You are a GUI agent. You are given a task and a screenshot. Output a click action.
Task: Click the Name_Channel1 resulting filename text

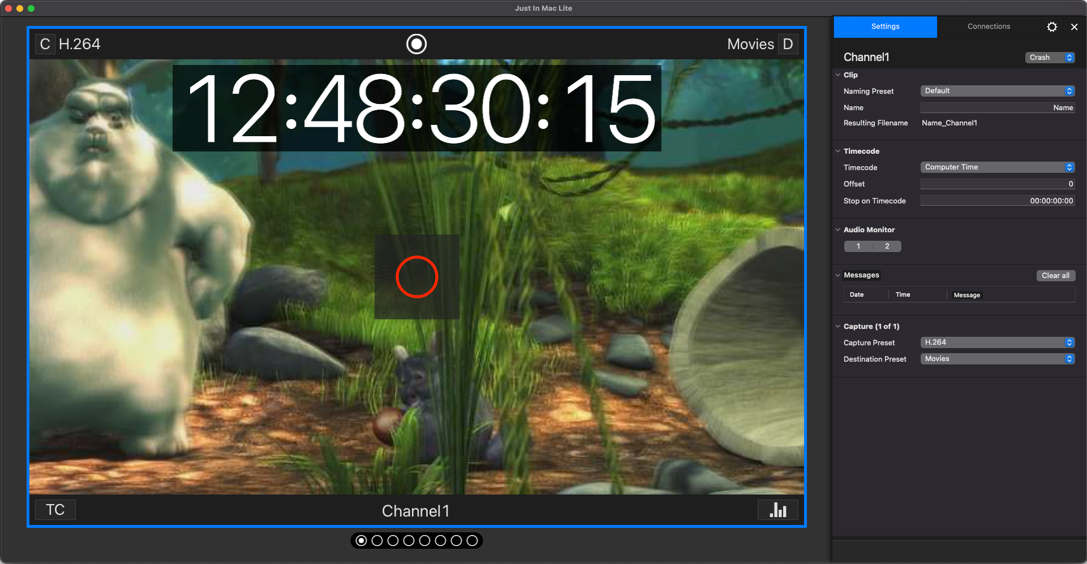(949, 123)
